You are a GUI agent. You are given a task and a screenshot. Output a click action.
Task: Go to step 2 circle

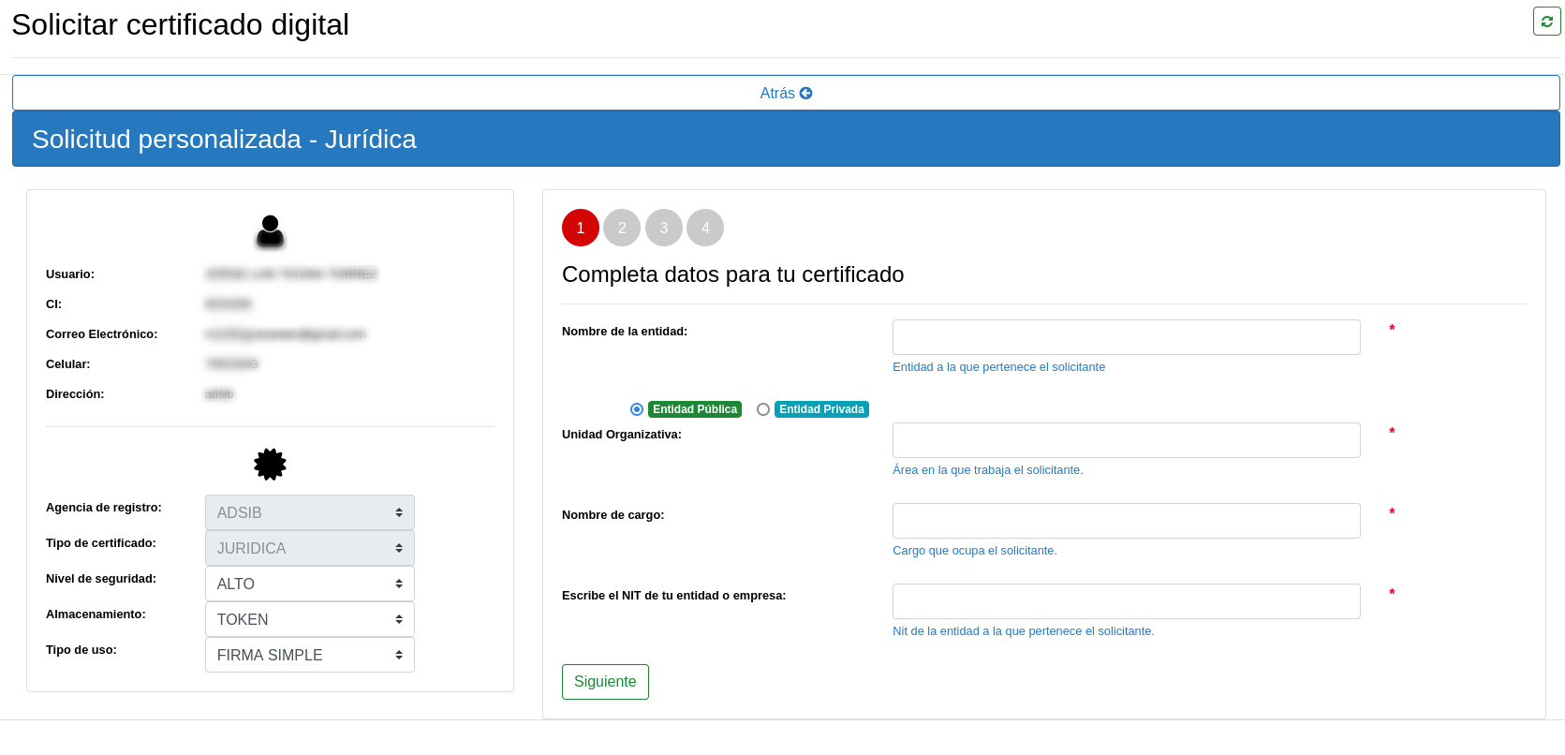(622, 228)
